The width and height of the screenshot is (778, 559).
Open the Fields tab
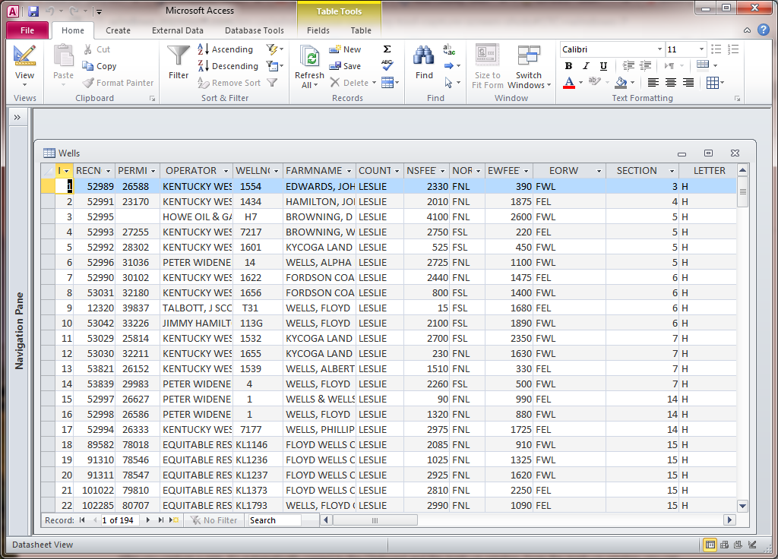[x=318, y=30]
